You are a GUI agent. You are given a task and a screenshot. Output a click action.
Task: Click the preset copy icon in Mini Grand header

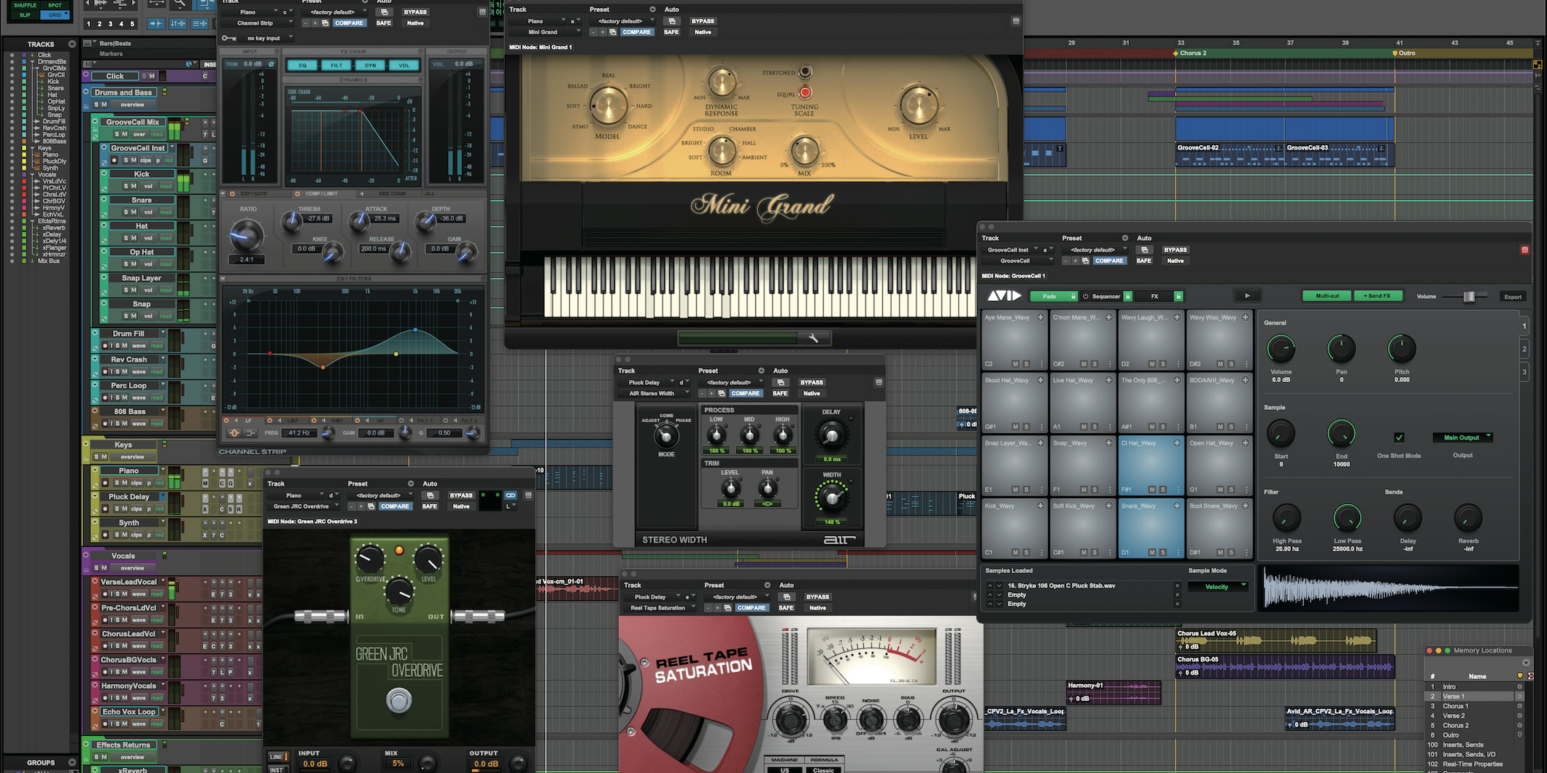tap(612, 32)
